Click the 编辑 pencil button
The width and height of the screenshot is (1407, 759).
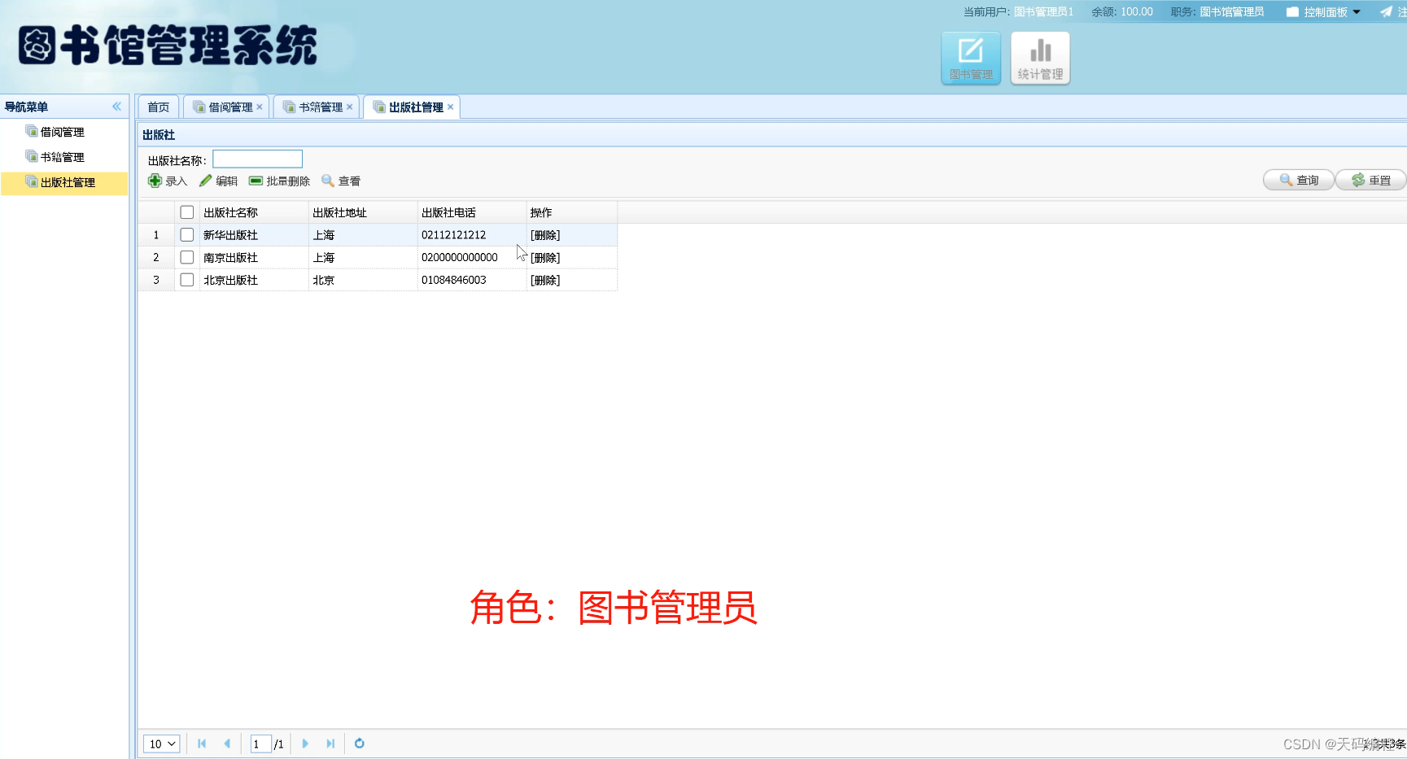tap(218, 181)
